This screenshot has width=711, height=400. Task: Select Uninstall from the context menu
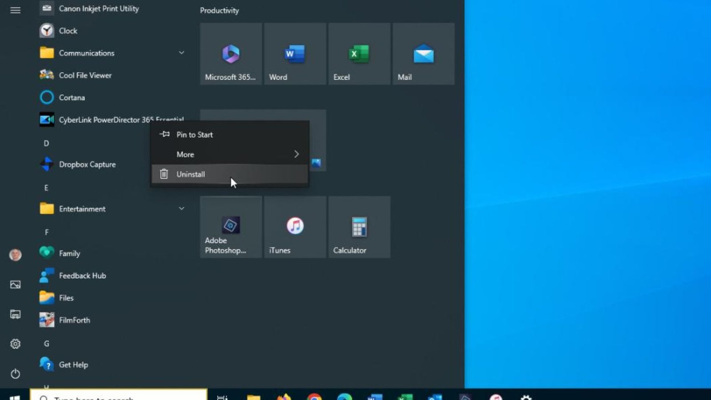tap(230, 174)
